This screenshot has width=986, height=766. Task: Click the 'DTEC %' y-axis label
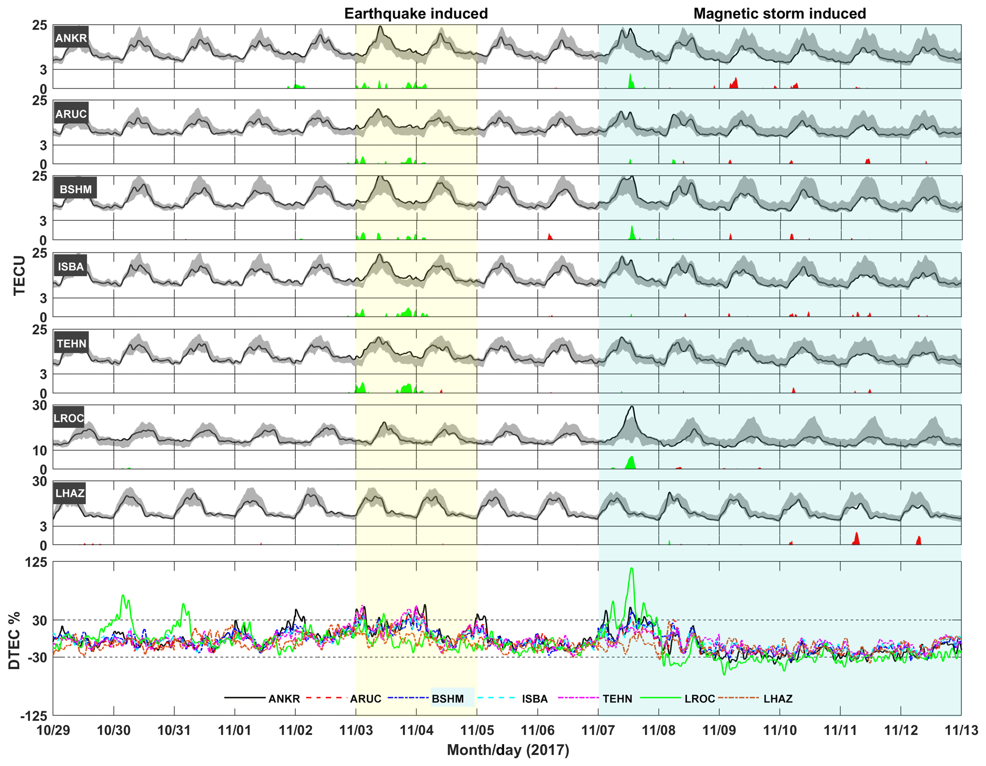pos(14,640)
